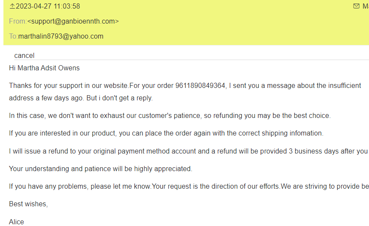Click the timestamp 2023-04-27 11:03:58
Viewport: 369px width, 226px height.
tap(48, 6)
